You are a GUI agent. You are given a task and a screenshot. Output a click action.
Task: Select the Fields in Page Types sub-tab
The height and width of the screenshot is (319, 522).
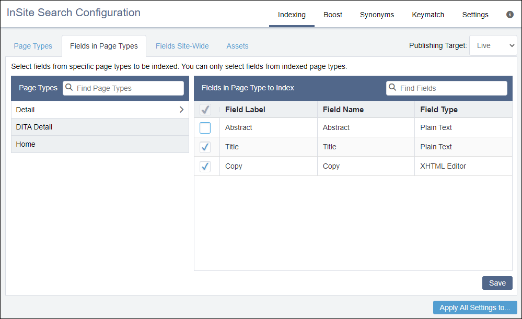104,46
